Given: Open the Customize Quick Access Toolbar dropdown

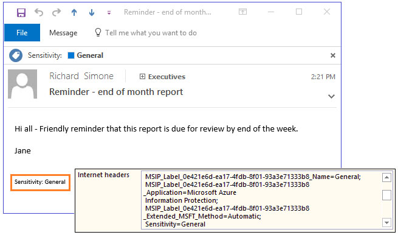Looking at the screenshot, I should (109, 12).
